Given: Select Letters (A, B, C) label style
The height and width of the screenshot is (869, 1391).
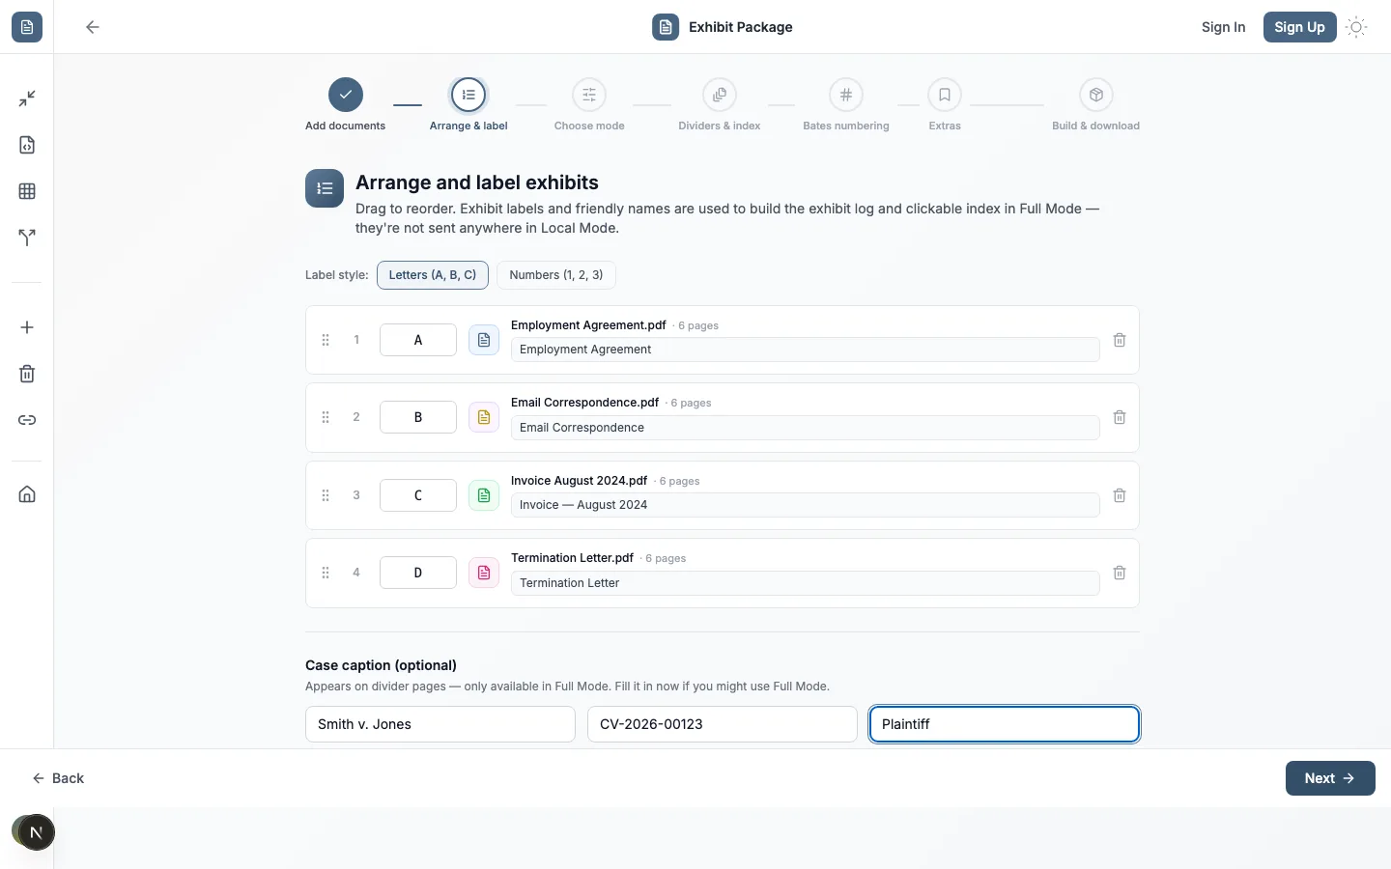Looking at the screenshot, I should (x=433, y=275).
